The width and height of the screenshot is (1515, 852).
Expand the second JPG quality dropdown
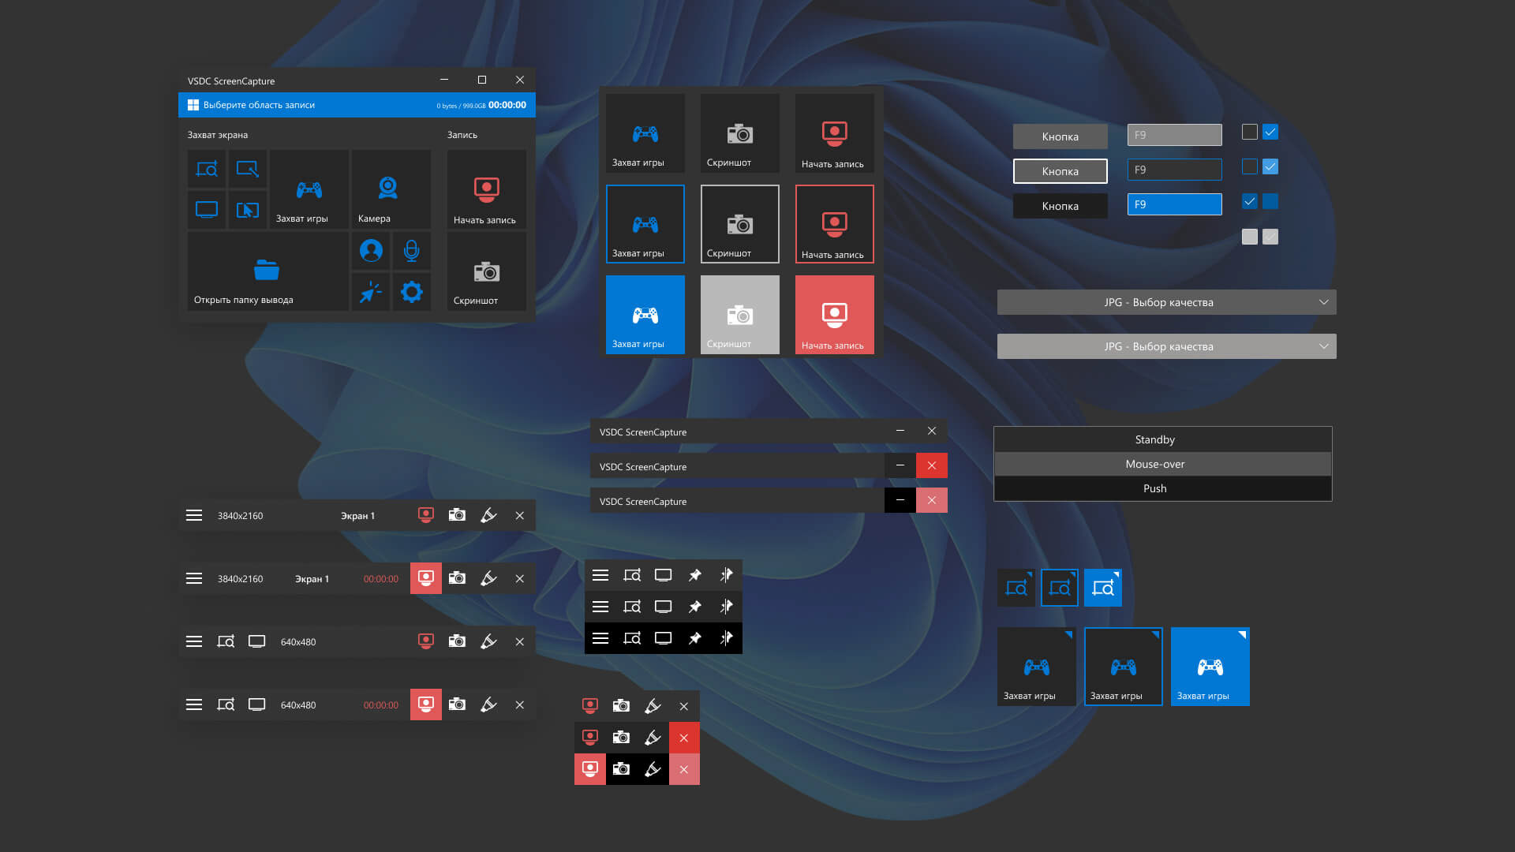tap(1166, 346)
